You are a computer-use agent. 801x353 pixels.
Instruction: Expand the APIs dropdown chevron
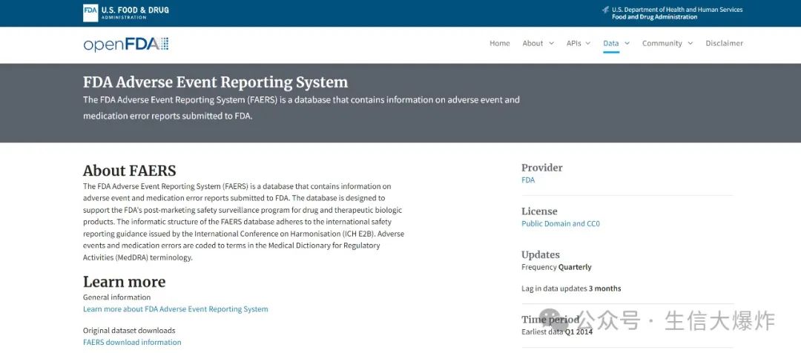point(588,44)
